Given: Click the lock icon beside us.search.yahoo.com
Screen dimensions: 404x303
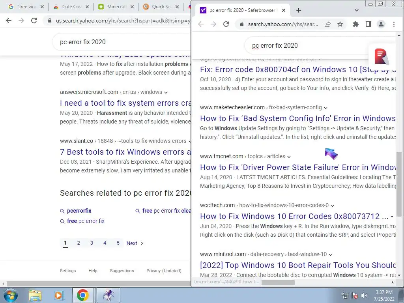Looking at the screenshot, I should pos(50,21).
